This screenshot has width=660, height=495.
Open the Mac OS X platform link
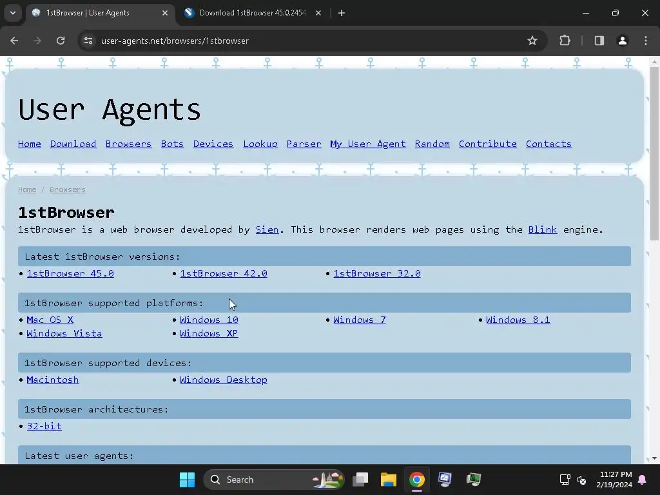(x=50, y=320)
